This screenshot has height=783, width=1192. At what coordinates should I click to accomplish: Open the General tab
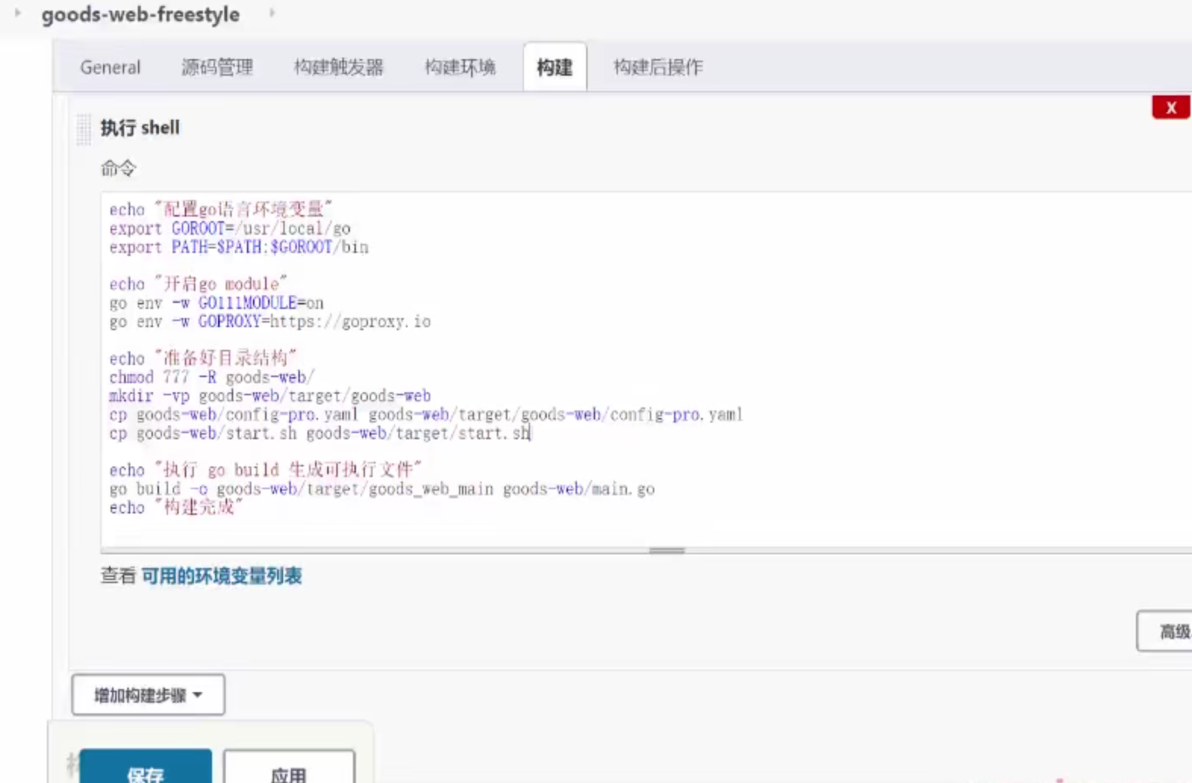[x=111, y=67]
